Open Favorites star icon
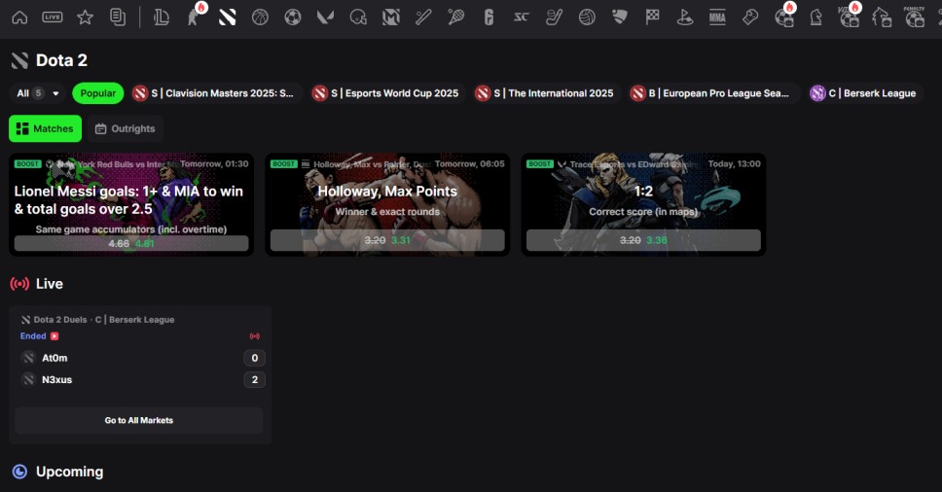Screen dimensions: 942x492 click(x=86, y=18)
